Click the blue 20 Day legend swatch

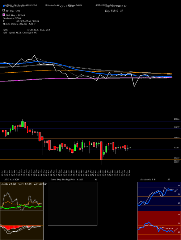tap(4, 6)
